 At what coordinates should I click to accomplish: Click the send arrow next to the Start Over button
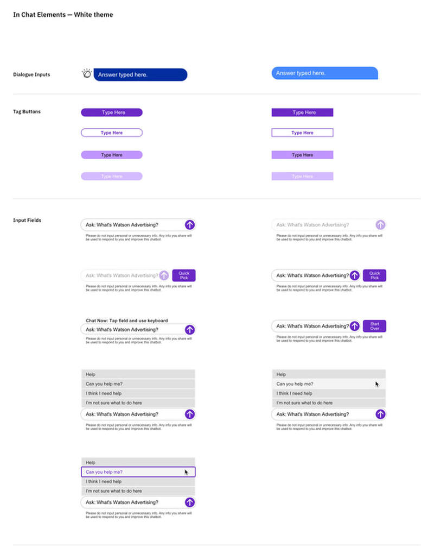pyautogui.click(x=354, y=326)
